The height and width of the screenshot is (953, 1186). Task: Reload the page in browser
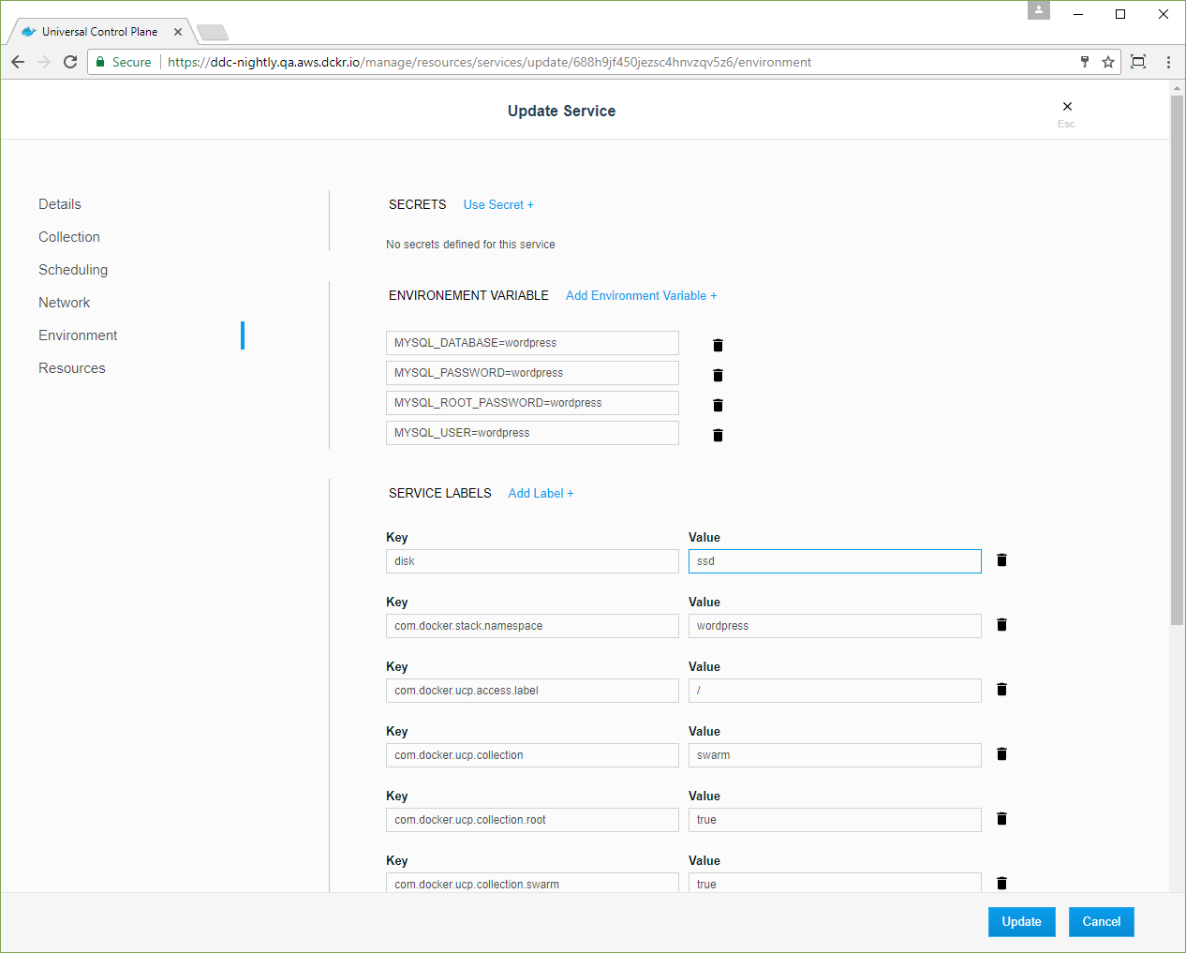(70, 62)
